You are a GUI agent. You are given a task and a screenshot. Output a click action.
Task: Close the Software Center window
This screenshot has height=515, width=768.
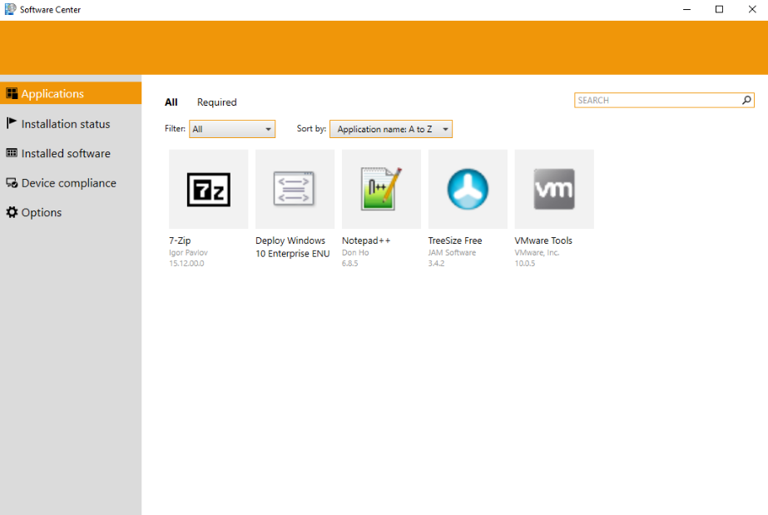[752, 9]
